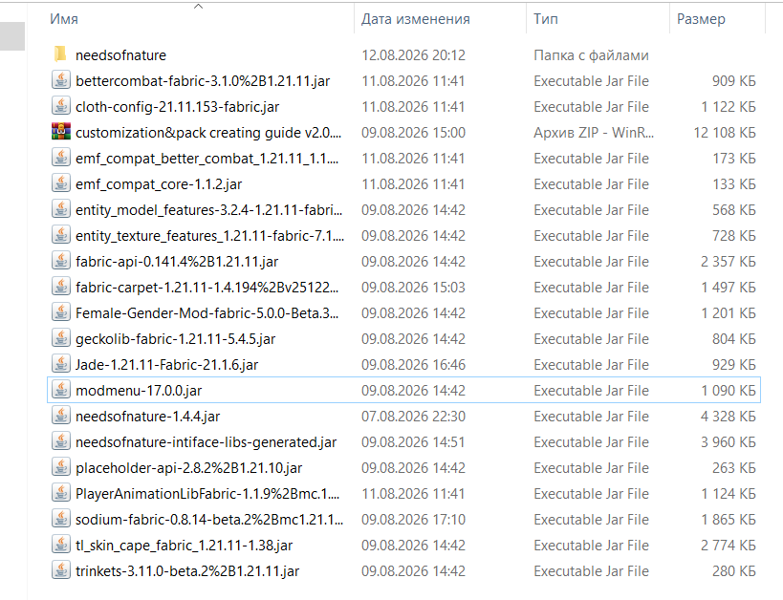Image resolution: width=783 pixels, height=600 pixels.
Task: Select file Jade-1.21.11-Fabric-21.1.6.jar
Action: tap(166, 365)
